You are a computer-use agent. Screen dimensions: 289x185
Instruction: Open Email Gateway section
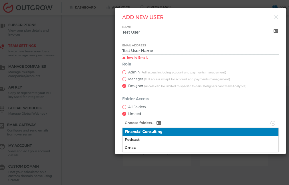coord(28,129)
